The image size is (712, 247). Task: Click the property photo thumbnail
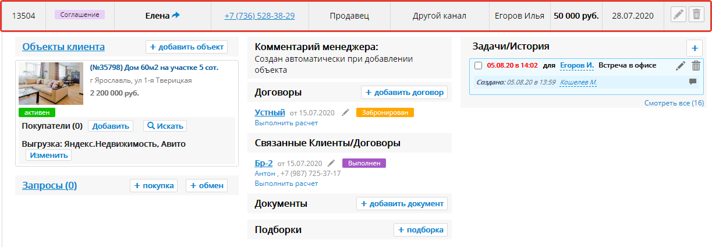tap(51, 83)
